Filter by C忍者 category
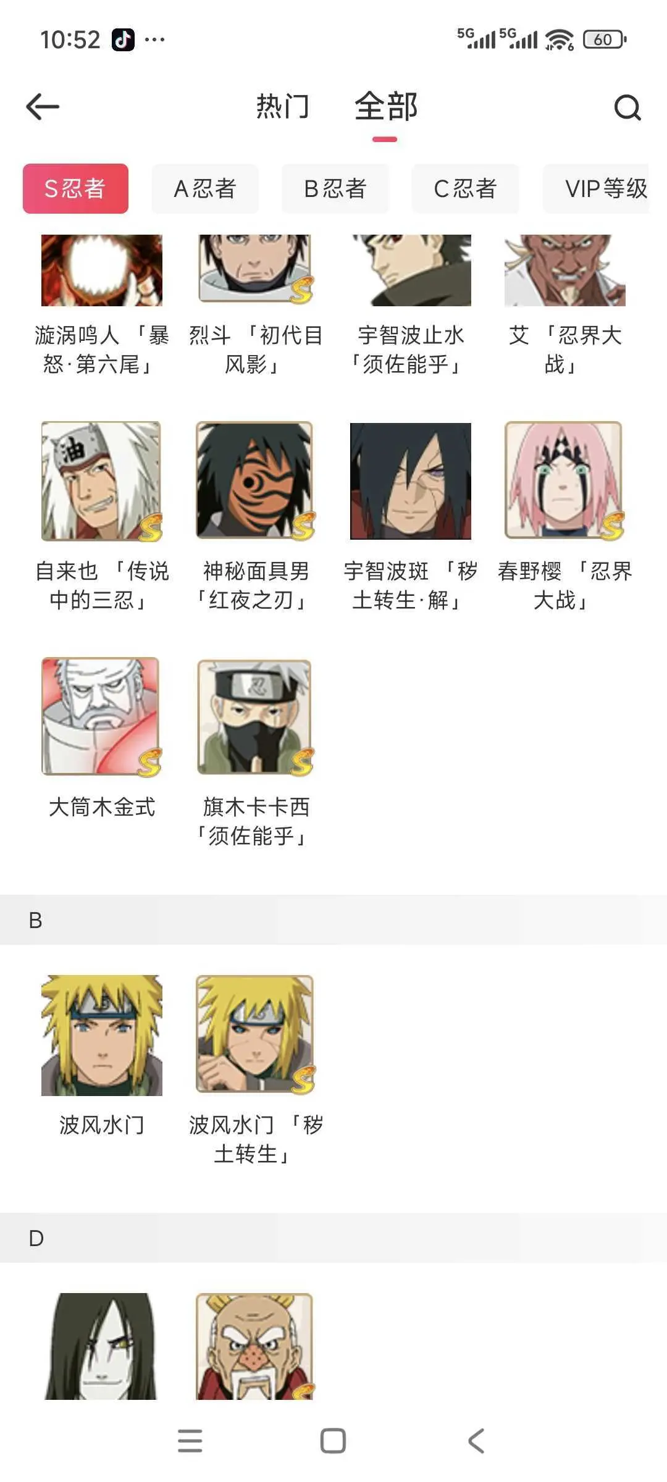The height and width of the screenshot is (1482, 667). coord(466,188)
